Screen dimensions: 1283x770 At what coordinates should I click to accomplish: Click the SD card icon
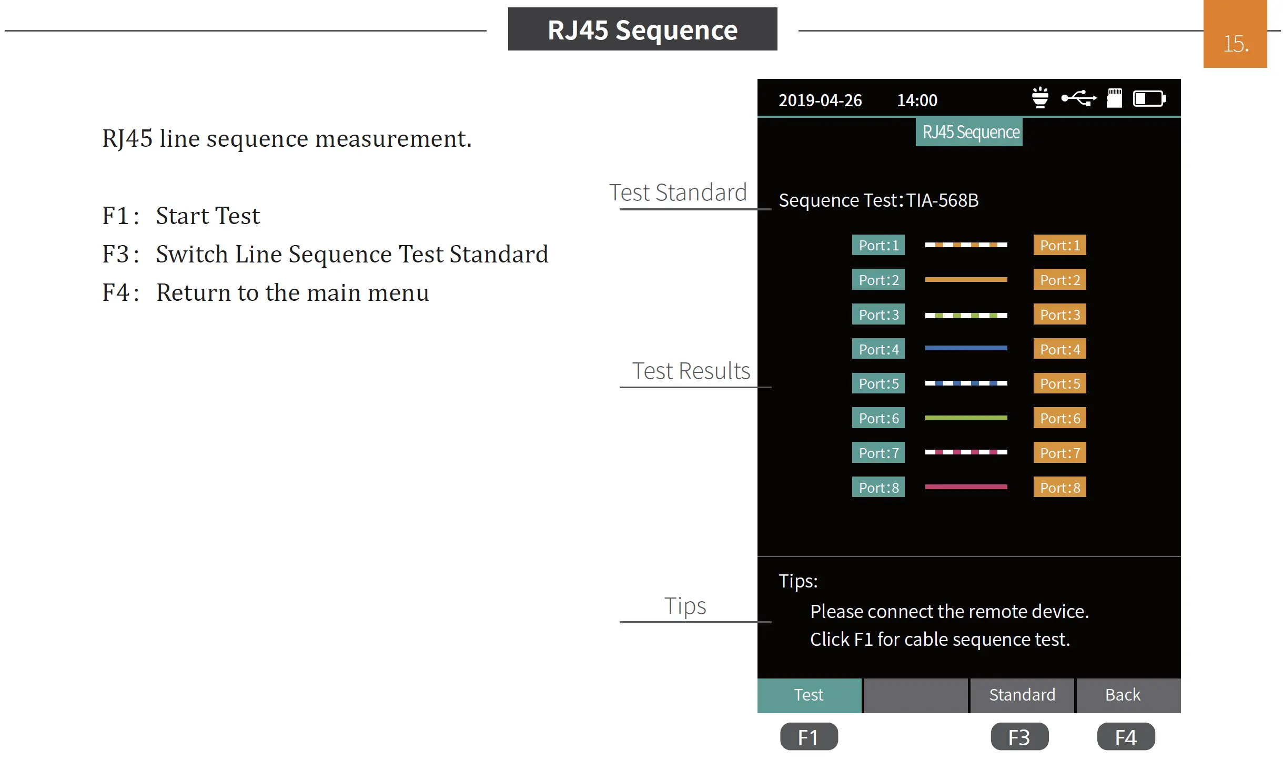[1114, 98]
